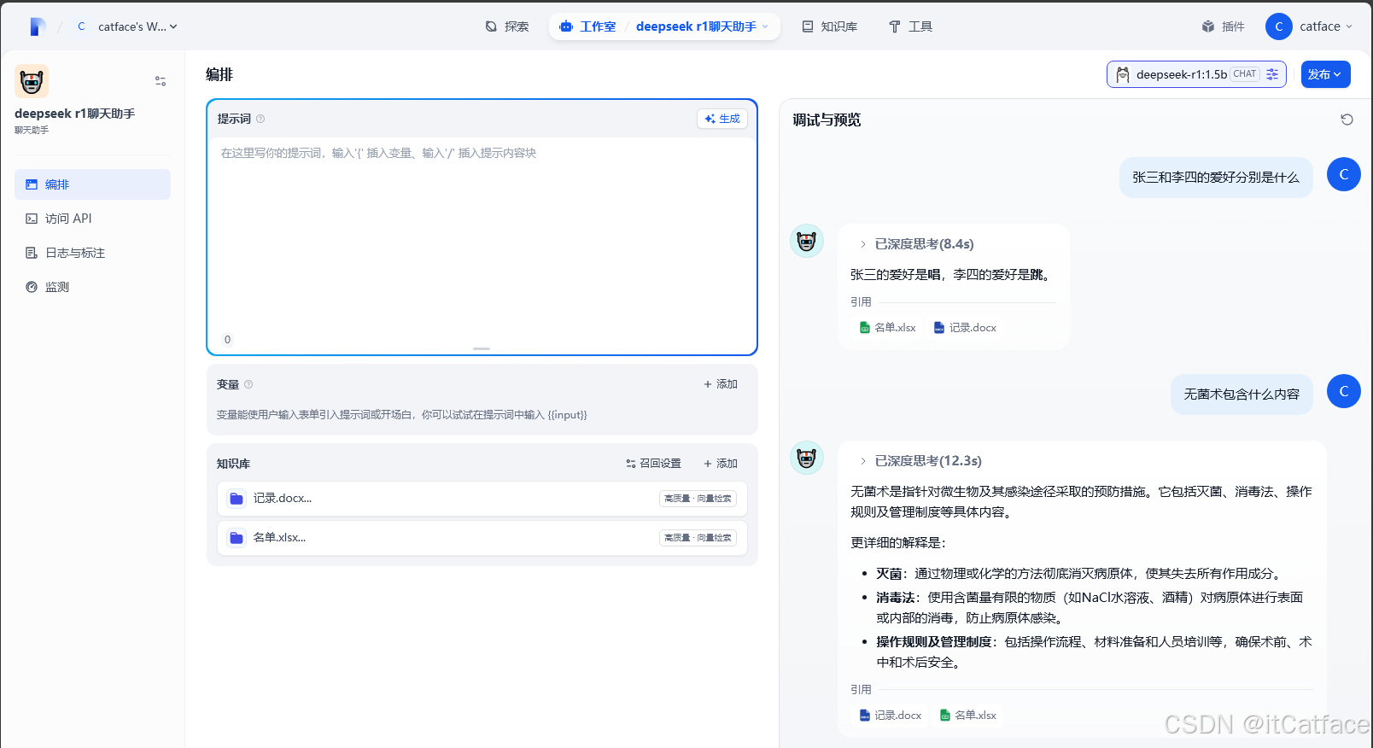Image resolution: width=1373 pixels, height=748 pixels.
Task: Click the catface profile avatar circle
Action: tap(1279, 26)
